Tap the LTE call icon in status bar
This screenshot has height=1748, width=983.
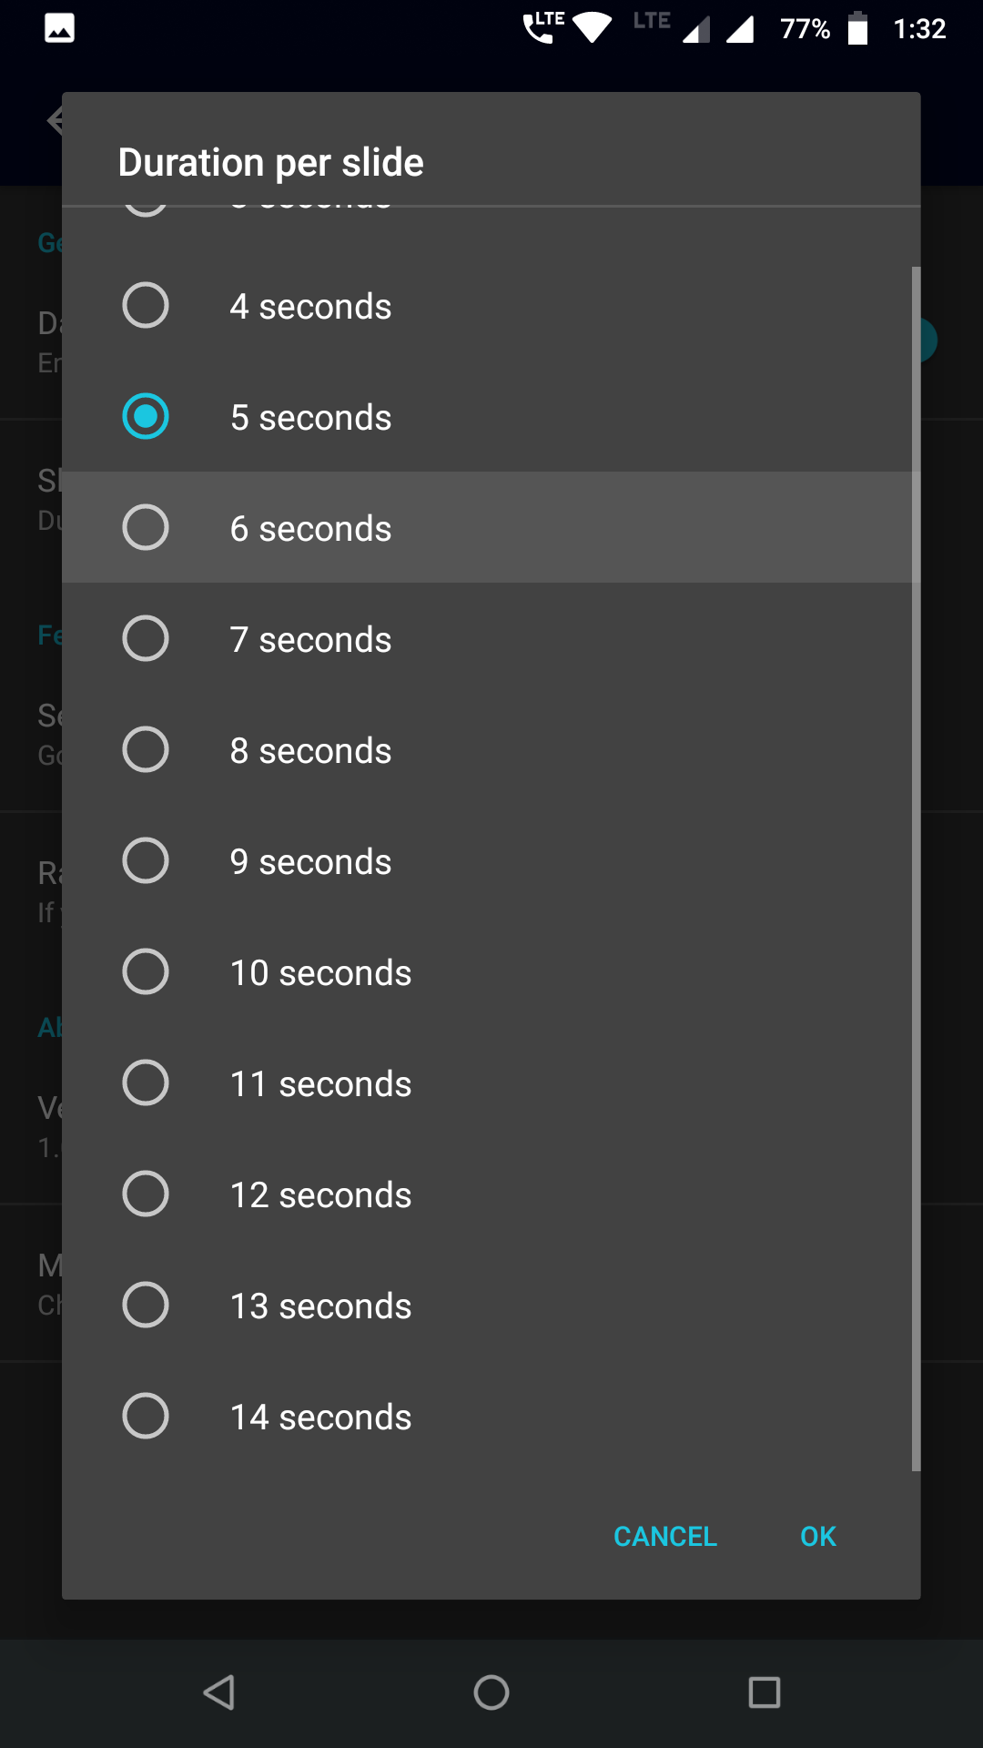(x=543, y=28)
